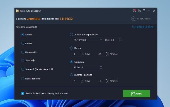
Task: Click the WiseCleaner logo
Action: point(141,19)
